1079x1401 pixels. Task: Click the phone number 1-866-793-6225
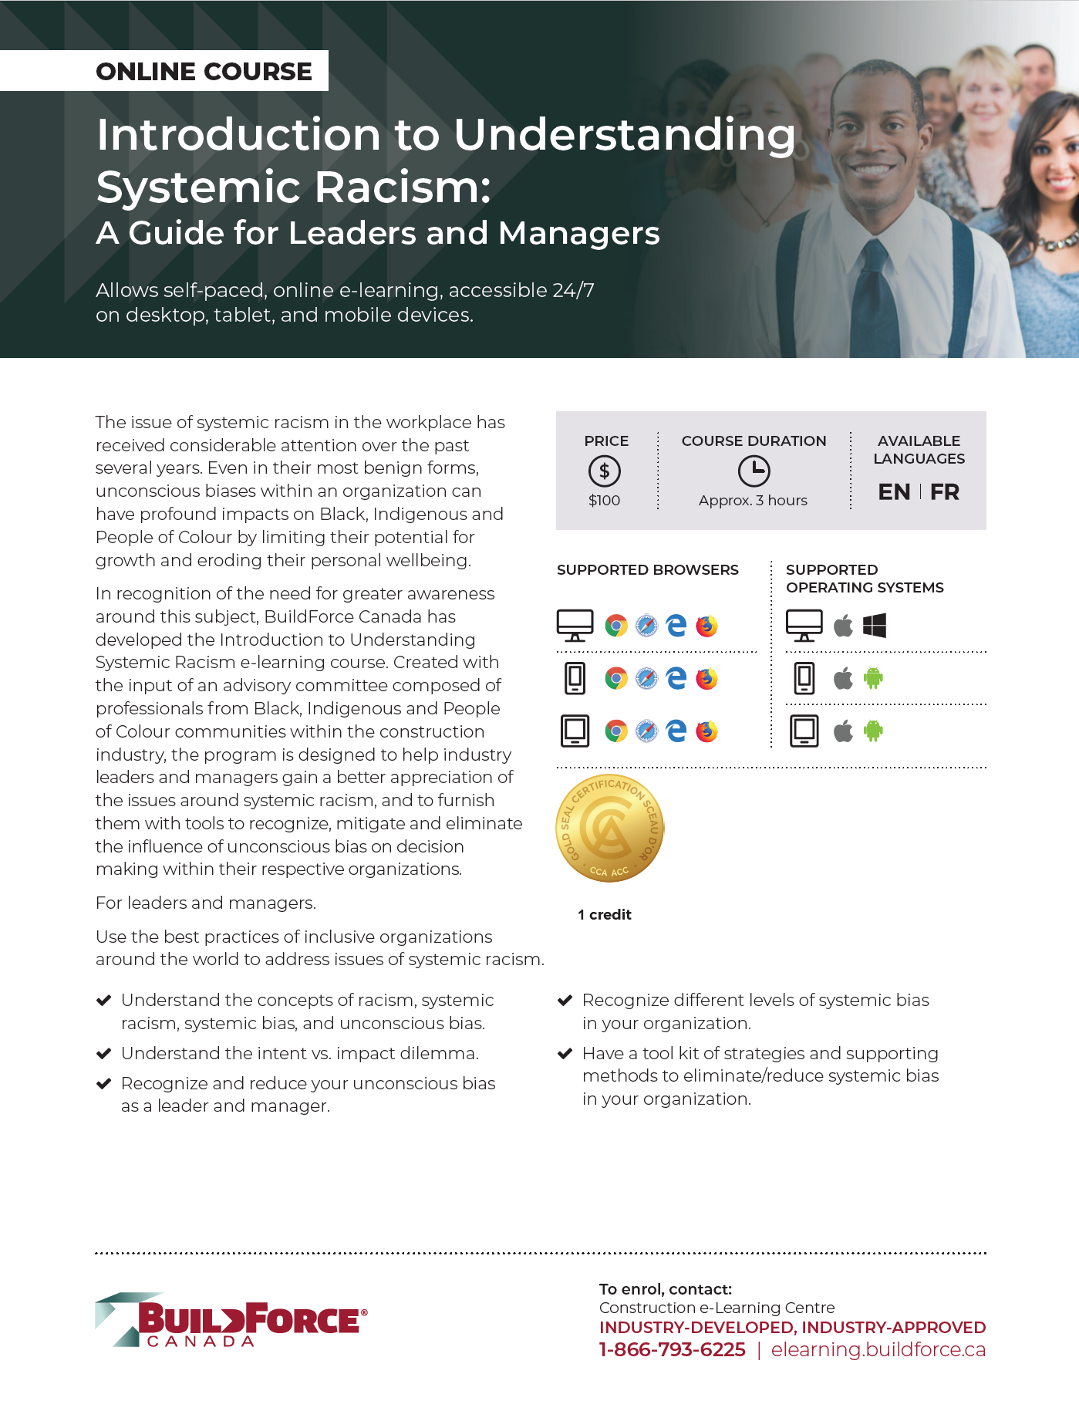[x=672, y=1349]
